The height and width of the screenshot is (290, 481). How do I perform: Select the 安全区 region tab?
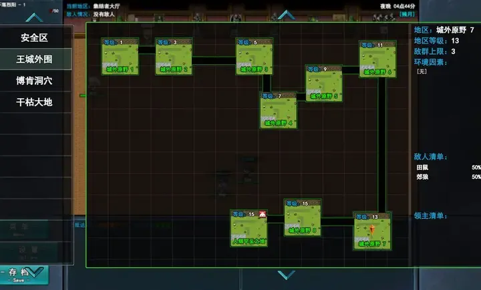[34, 37]
